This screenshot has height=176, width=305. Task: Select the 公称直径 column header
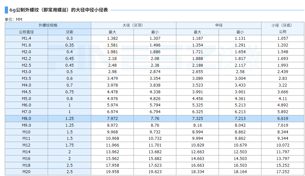click(x=26, y=32)
